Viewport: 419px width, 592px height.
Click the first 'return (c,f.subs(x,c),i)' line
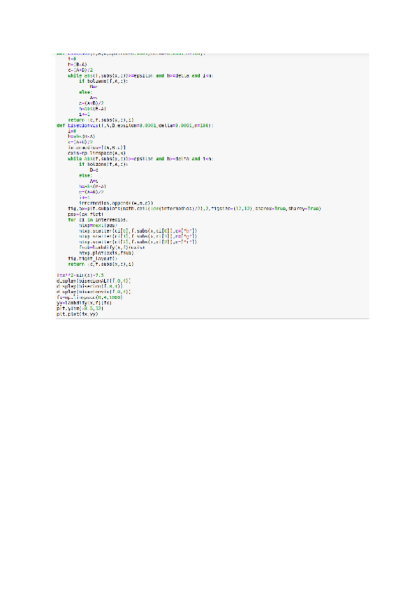101,120
